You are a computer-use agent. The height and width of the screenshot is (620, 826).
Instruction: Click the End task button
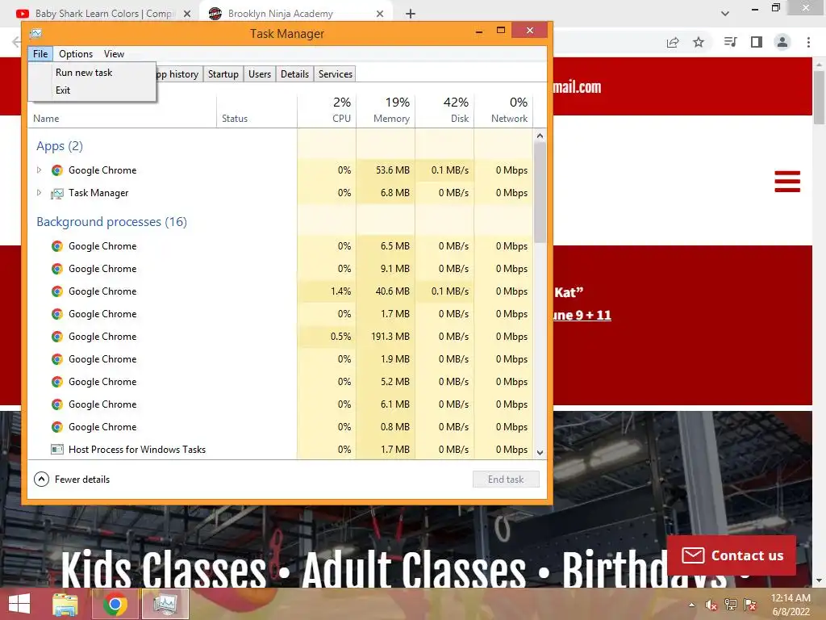[x=506, y=480]
